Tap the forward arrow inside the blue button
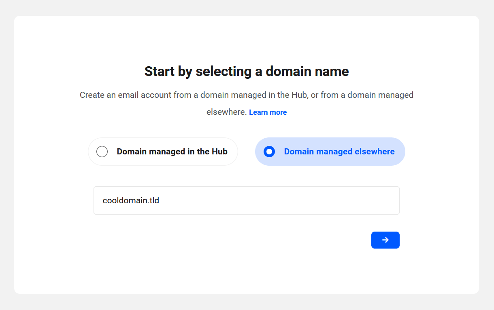Screen dimensions: 494x310 point(385,240)
